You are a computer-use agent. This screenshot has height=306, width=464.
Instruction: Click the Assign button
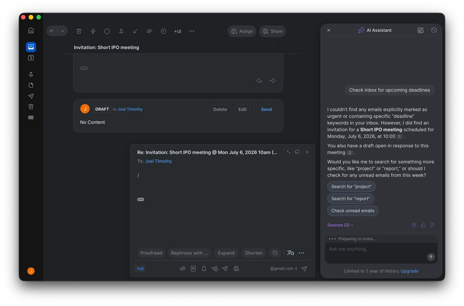pos(242,31)
